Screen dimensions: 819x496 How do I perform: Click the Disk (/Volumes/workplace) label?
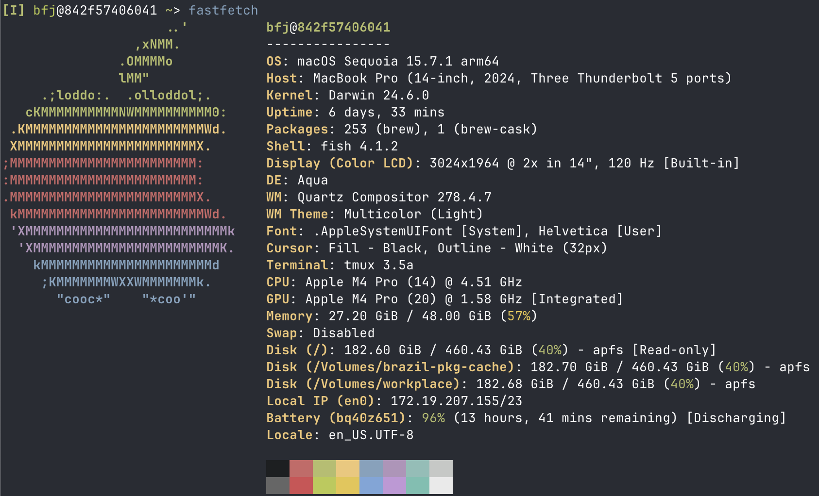(x=363, y=384)
